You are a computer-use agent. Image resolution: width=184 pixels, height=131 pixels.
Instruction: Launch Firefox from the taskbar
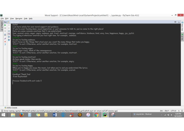21,115
